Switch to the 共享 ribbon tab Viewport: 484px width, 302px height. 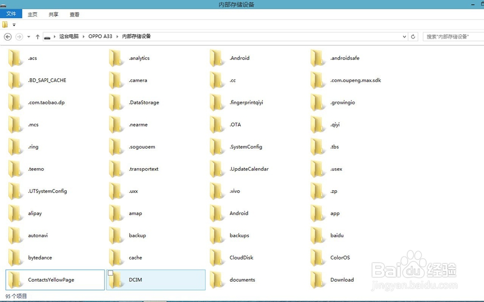pyautogui.click(x=53, y=14)
